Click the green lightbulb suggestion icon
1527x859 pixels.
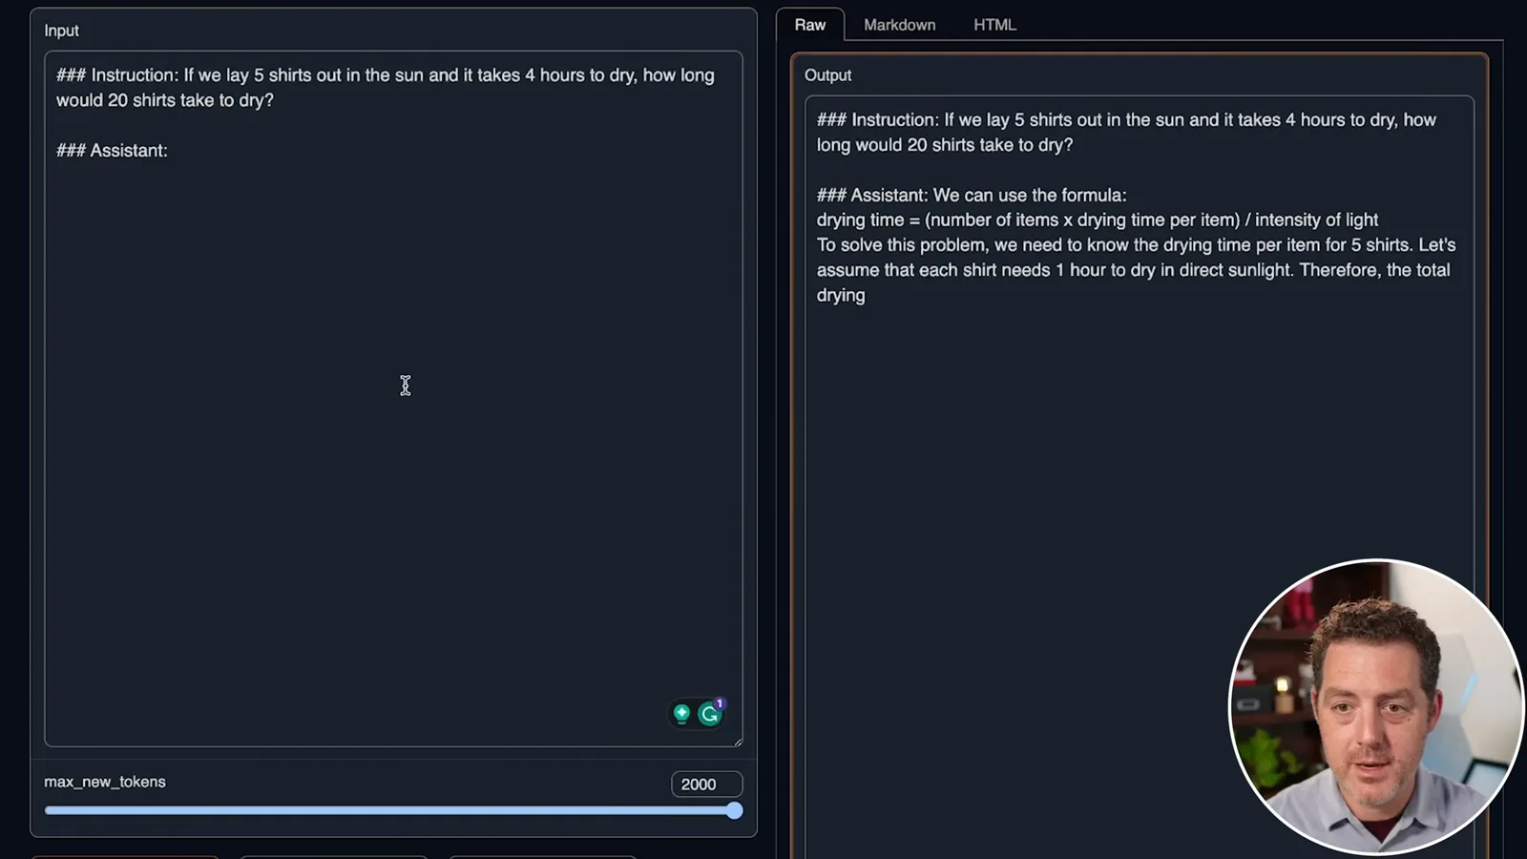point(681,713)
